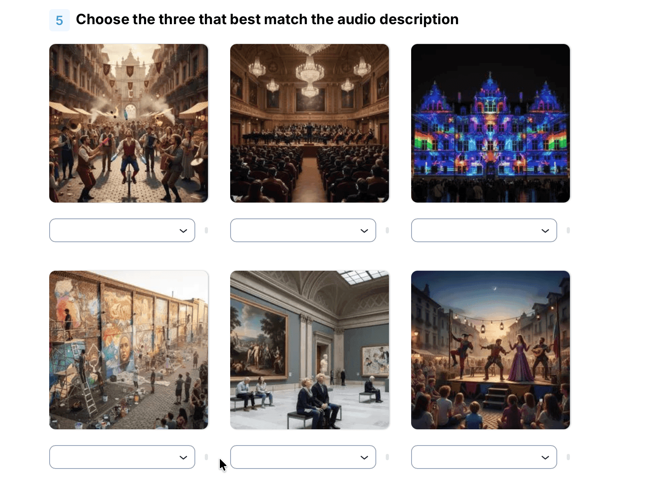Open dropdown under the outdoor stage play image
658x482 pixels.
click(484, 457)
